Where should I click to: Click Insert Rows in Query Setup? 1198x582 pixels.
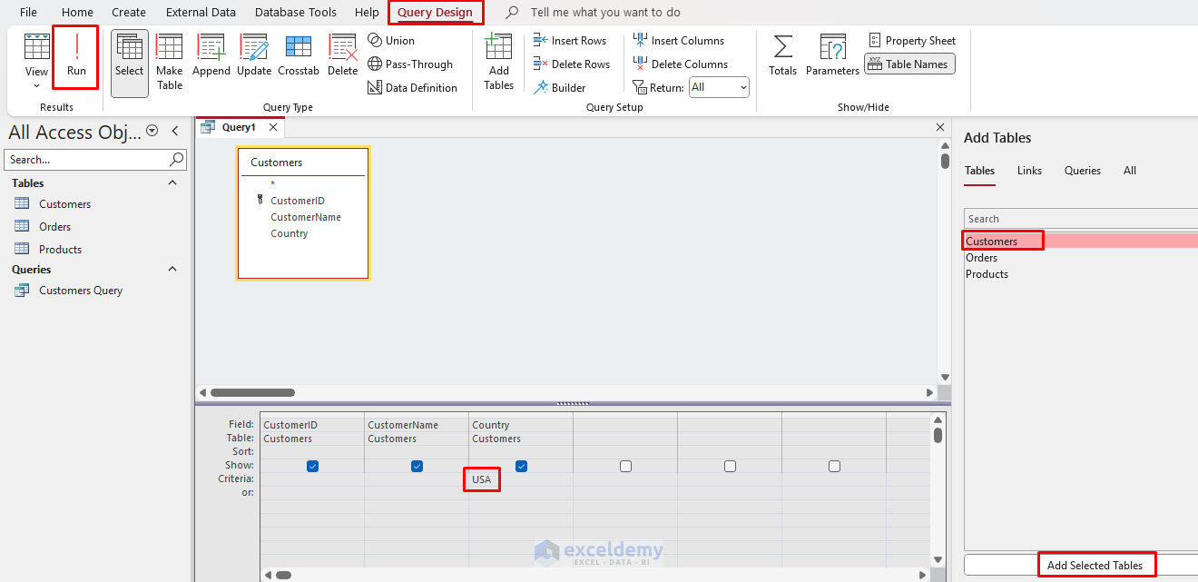(x=570, y=41)
